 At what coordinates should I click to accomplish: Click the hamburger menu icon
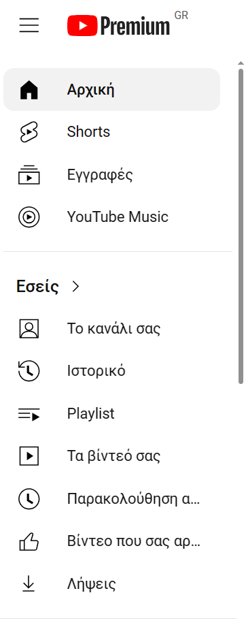29,25
